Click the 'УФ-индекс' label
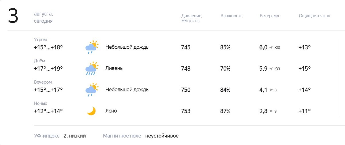 click(47, 136)
